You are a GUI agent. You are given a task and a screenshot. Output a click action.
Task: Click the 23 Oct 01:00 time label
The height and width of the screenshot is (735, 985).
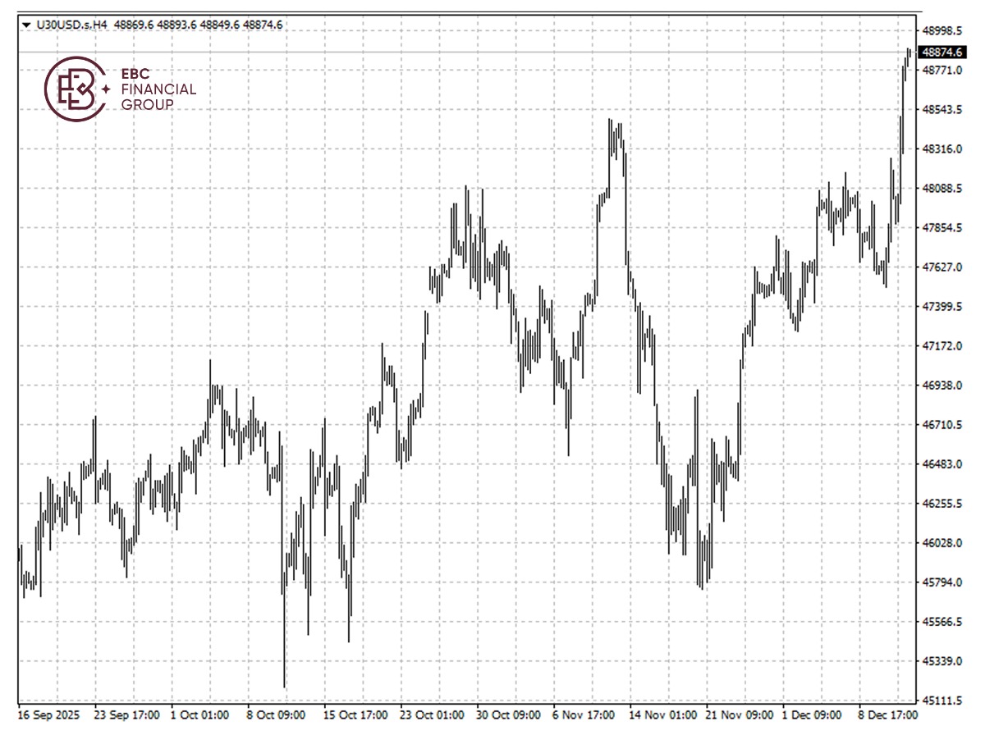(x=432, y=715)
